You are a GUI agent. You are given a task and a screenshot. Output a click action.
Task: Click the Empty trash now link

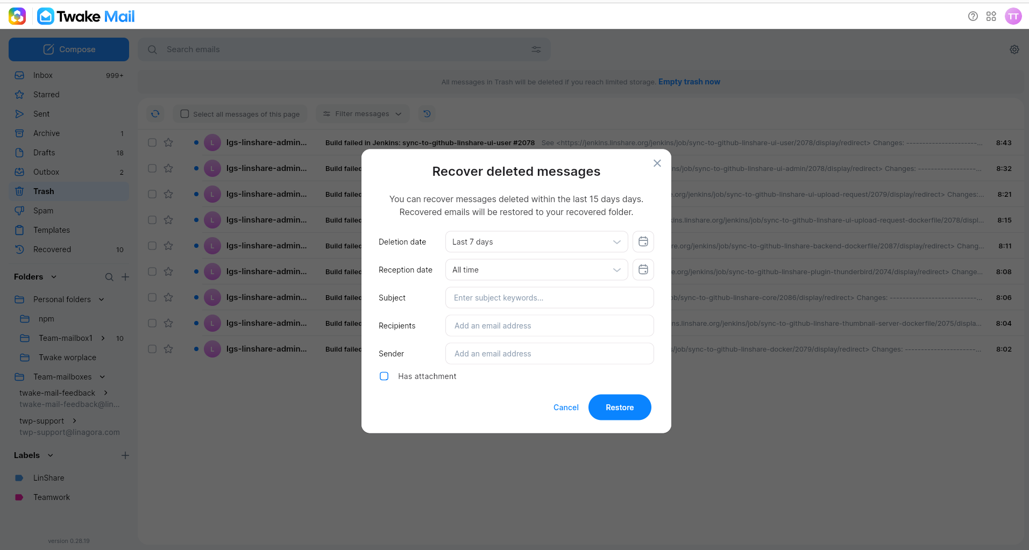point(689,82)
